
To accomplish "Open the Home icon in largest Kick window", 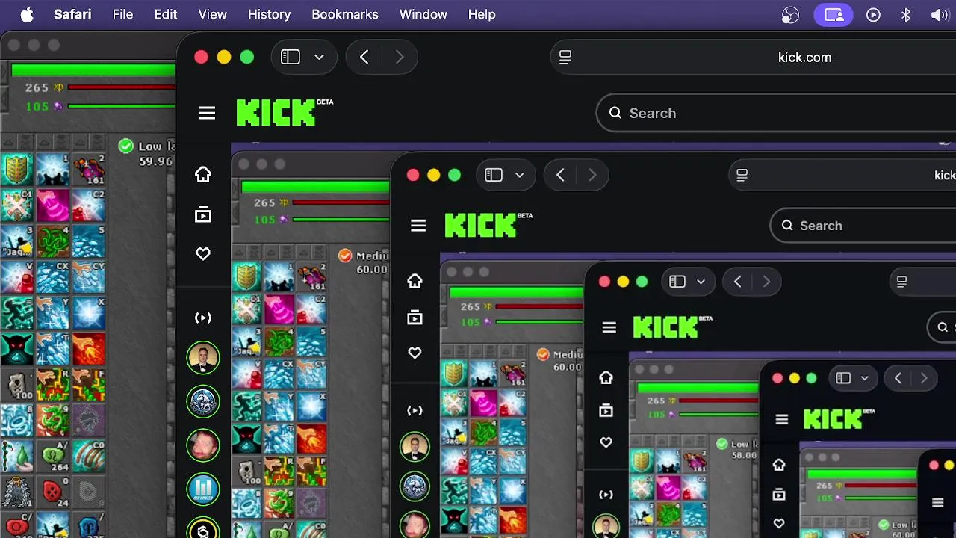I will pos(203,174).
